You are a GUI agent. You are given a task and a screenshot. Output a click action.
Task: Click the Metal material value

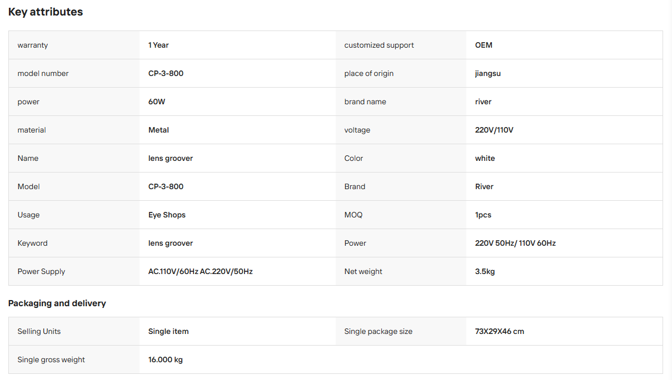(x=158, y=130)
